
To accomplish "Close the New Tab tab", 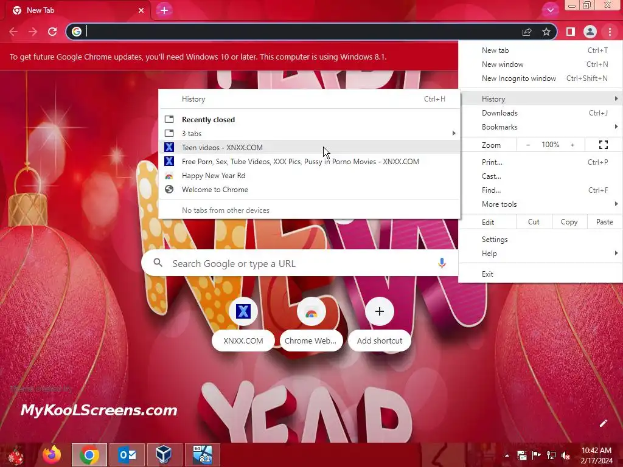I will point(141,10).
